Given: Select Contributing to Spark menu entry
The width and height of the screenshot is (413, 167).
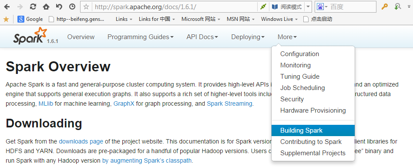Looking at the screenshot, I should (x=313, y=142).
